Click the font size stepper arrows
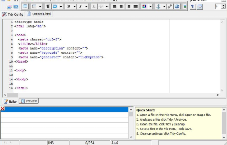This screenshot has height=145, width=227. coord(224,6)
